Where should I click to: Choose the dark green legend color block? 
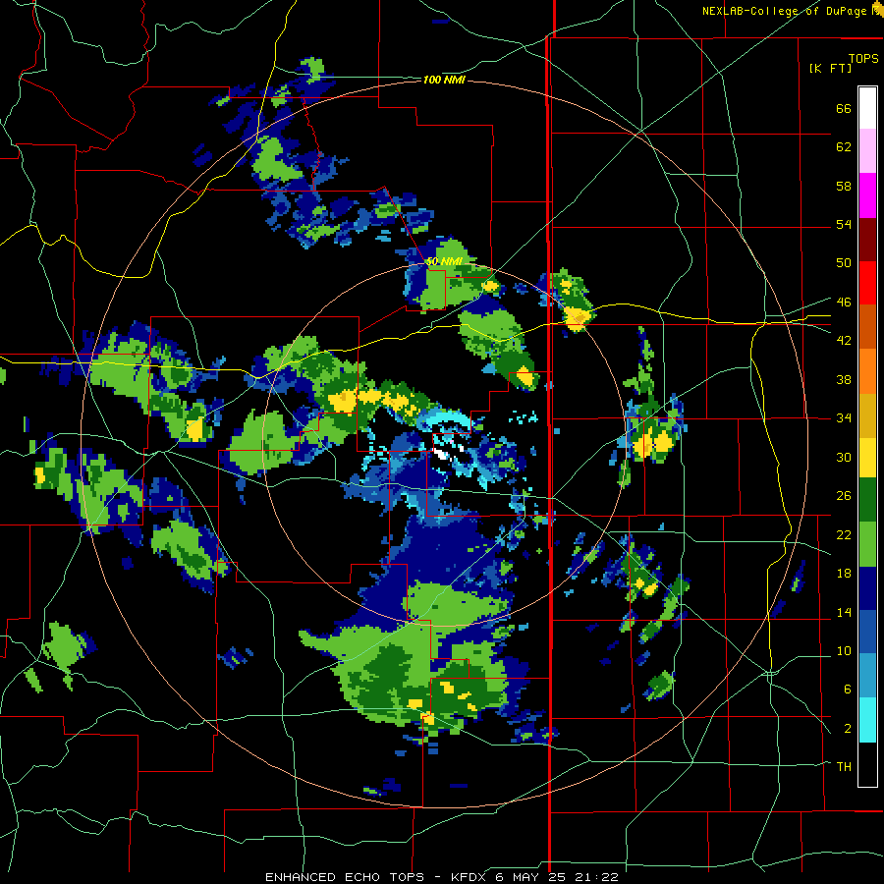coord(867,500)
